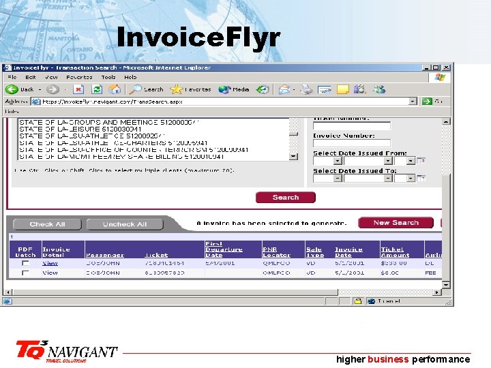Open the File menu
Screen dimensions: 491x368
(x=12, y=77)
